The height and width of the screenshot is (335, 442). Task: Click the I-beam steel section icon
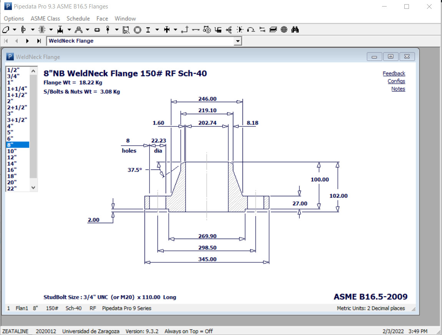148,30
